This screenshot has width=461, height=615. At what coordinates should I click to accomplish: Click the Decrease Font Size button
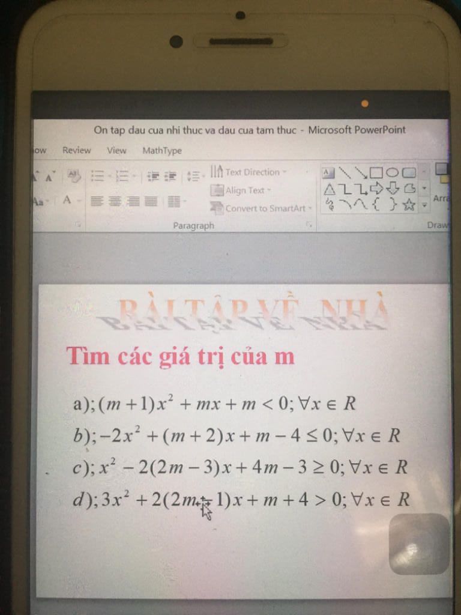click(50, 176)
